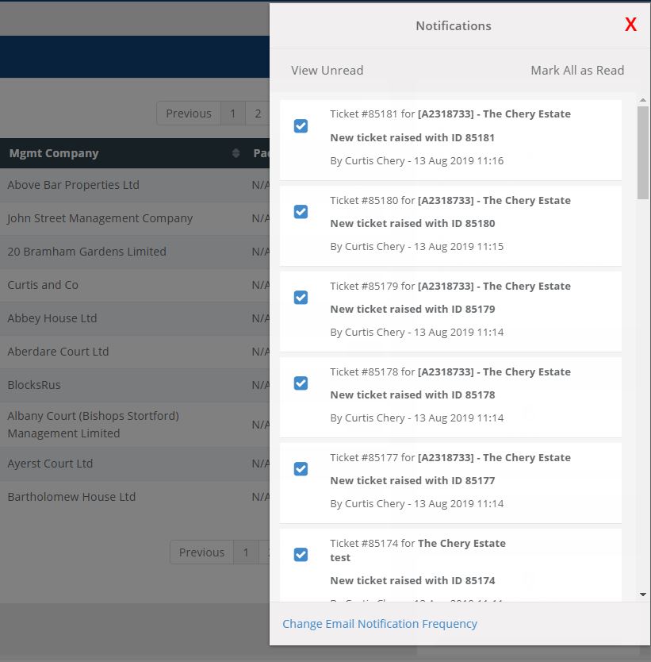Click View Unread in Notifications
Screen dimensions: 651x662
[327, 70]
